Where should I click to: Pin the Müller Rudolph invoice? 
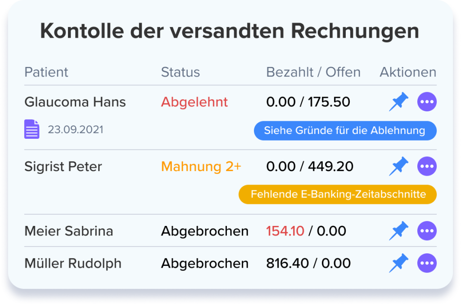(x=398, y=263)
